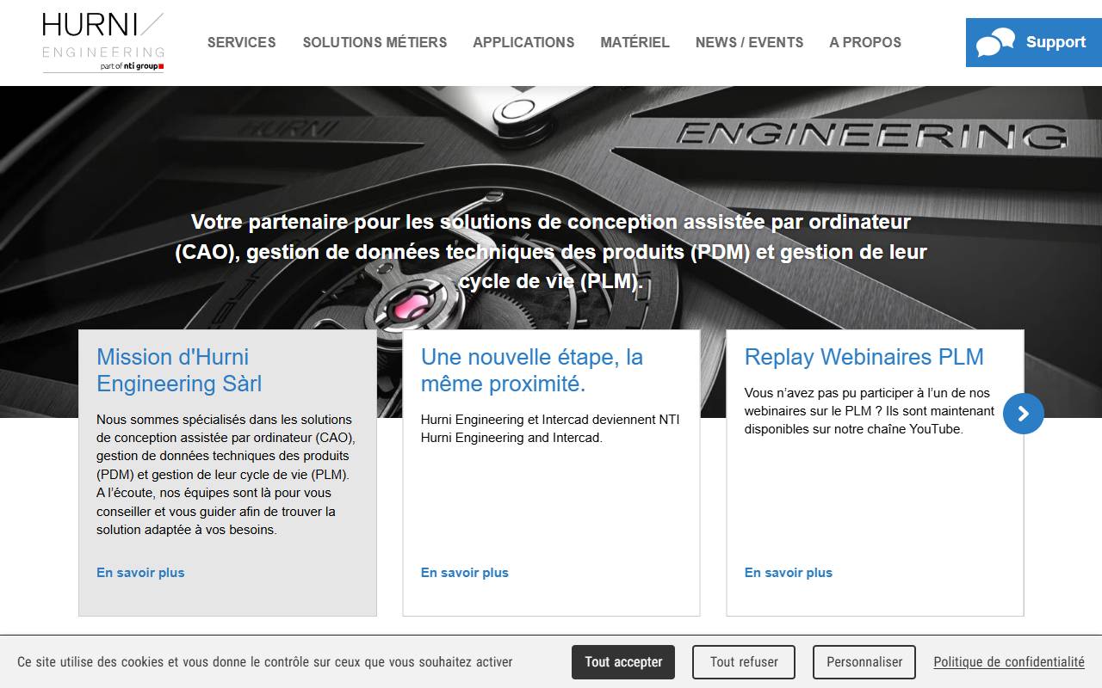
Task: Click text 'Hurni Engineering et Intercad deviennent NTI'
Action: pyautogui.click(x=550, y=428)
